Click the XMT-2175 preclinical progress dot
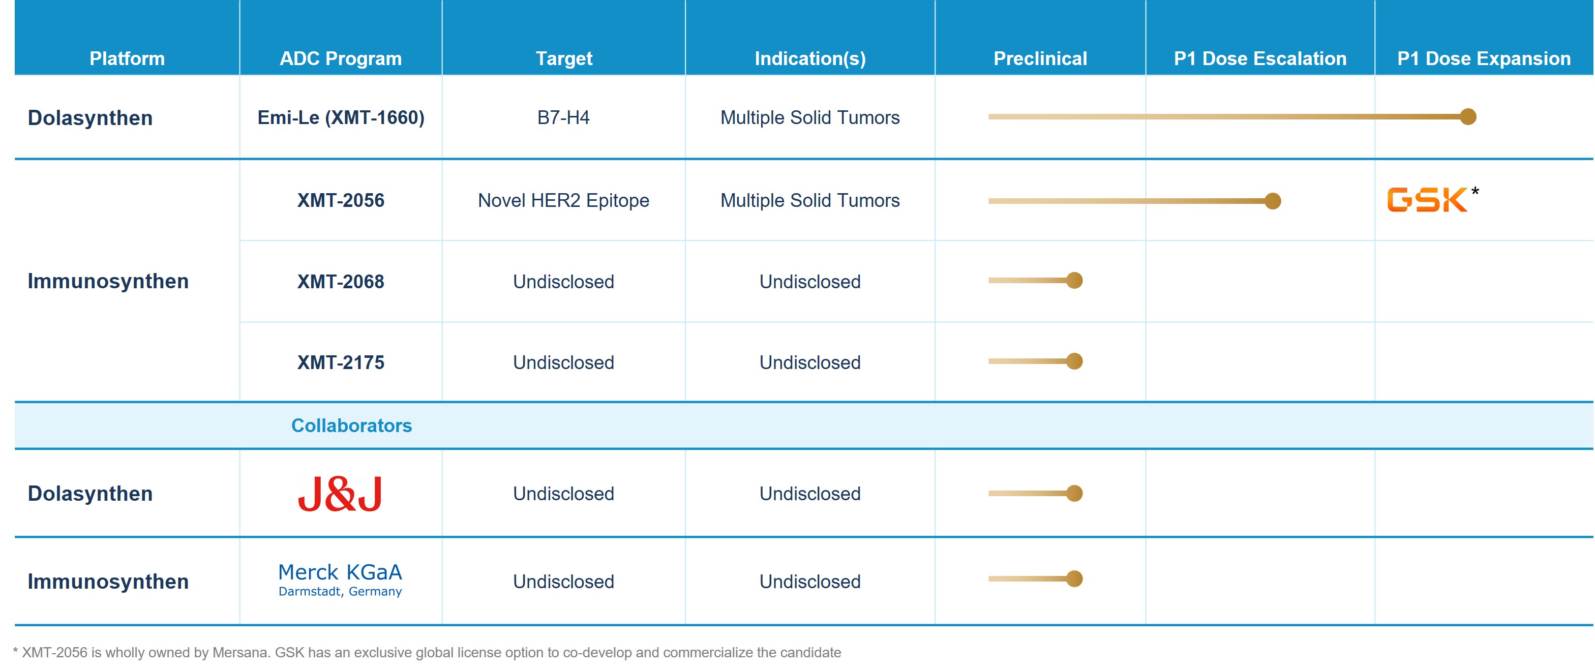 1074,361
